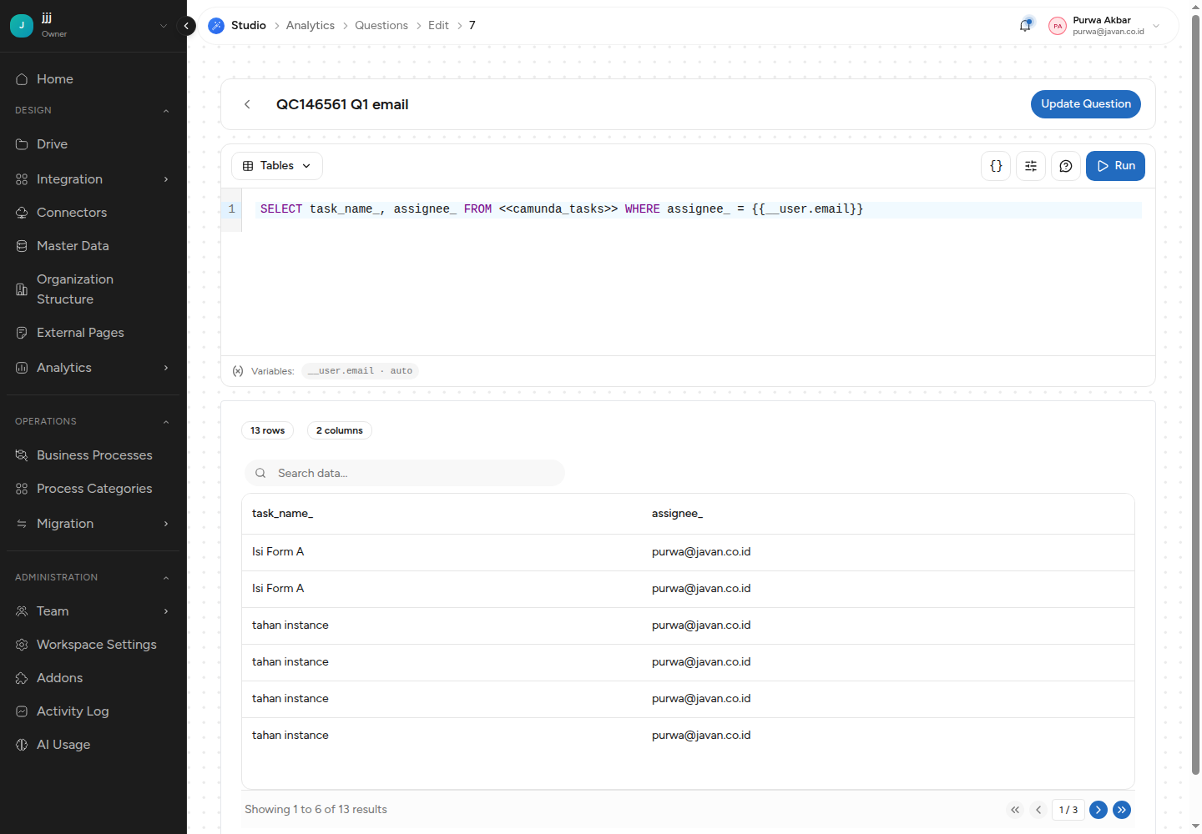Screen dimensions: 1202x834
Task: Click the Analytics chart icon
Action: [22, 368]
